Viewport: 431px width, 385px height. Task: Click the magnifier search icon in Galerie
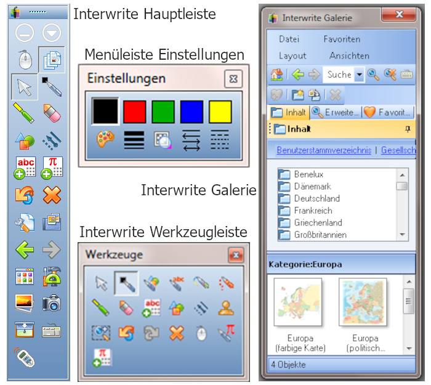click(x=374, y=75)
